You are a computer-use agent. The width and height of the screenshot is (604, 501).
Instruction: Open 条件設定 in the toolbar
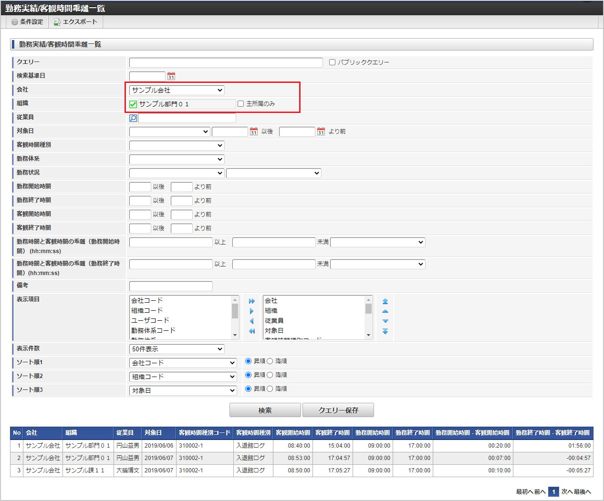click(x=27, y=22)
